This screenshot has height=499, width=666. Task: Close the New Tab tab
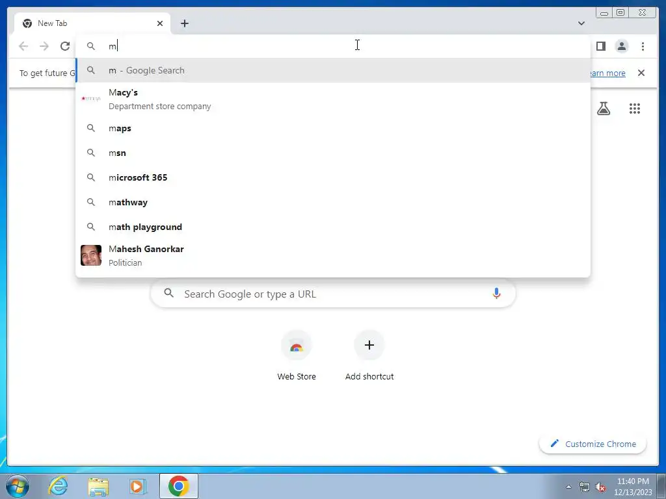coord(160,23)
